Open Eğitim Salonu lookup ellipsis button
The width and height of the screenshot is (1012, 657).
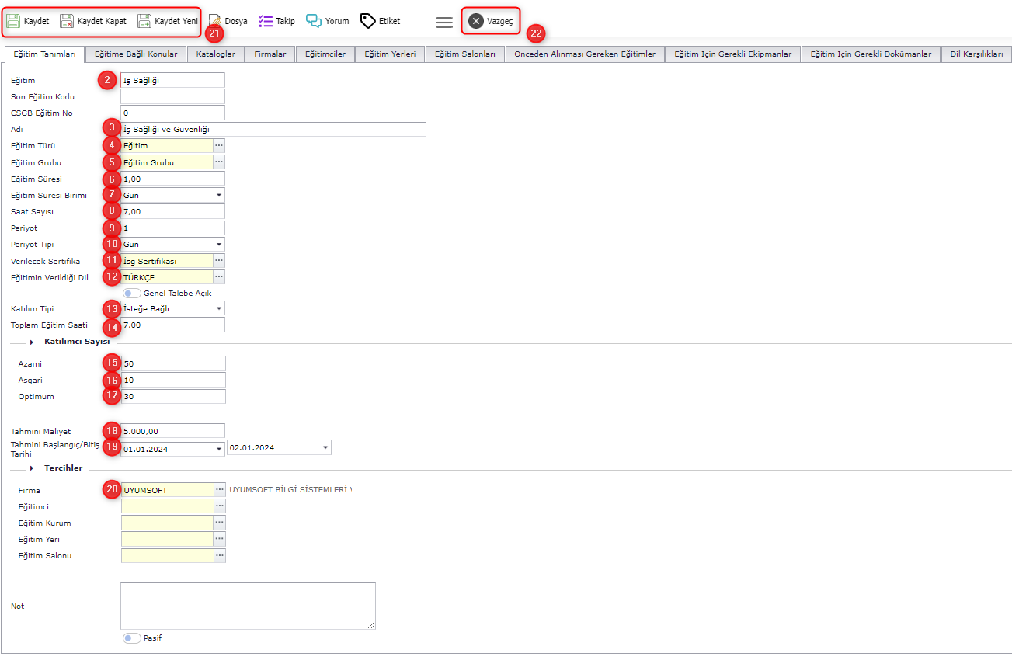point(219,555)
